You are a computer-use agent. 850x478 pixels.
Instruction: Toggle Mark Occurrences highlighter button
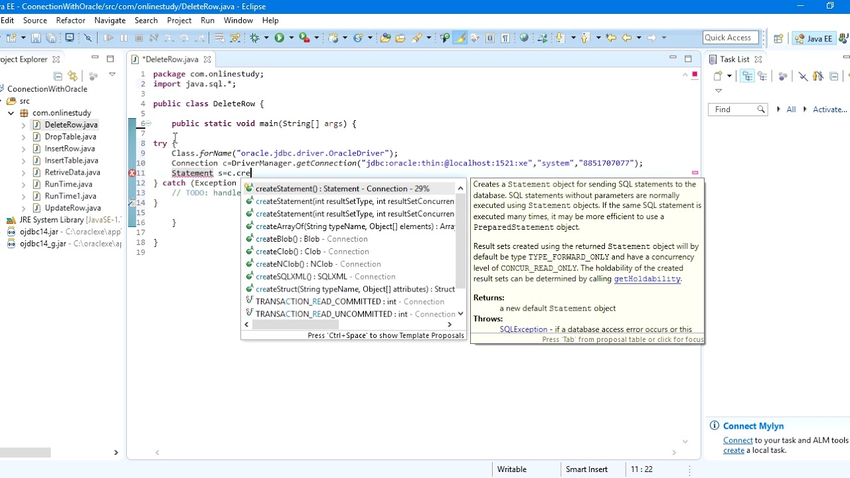460,38
